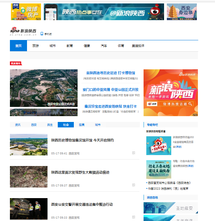215x221 pixels.
Task: Click 西安发布 source of the 09:41 article
Action: click(74, 153)
